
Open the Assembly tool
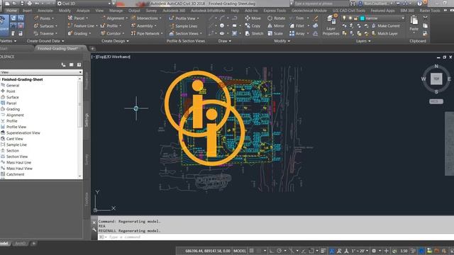144,25
